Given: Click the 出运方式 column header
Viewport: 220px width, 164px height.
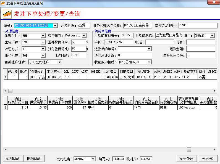Looking at the screenshot, I should (x=53, y=72).
